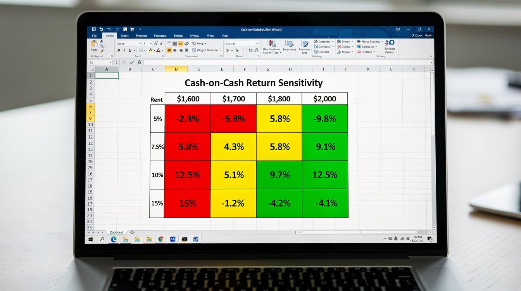
Task: Toggle Underline formatting
Action: [130, 50]
